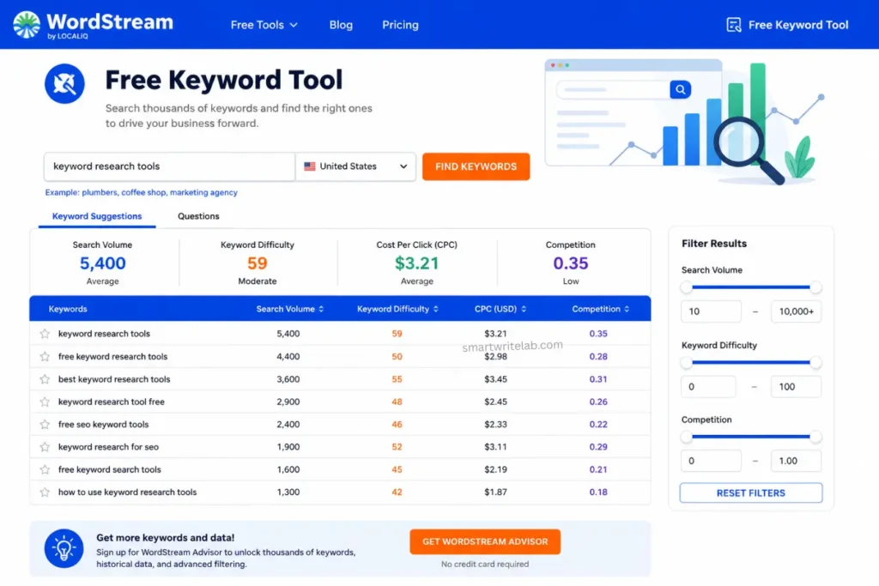Star the 'free keyword research tools' row

[x=45, y=356]
